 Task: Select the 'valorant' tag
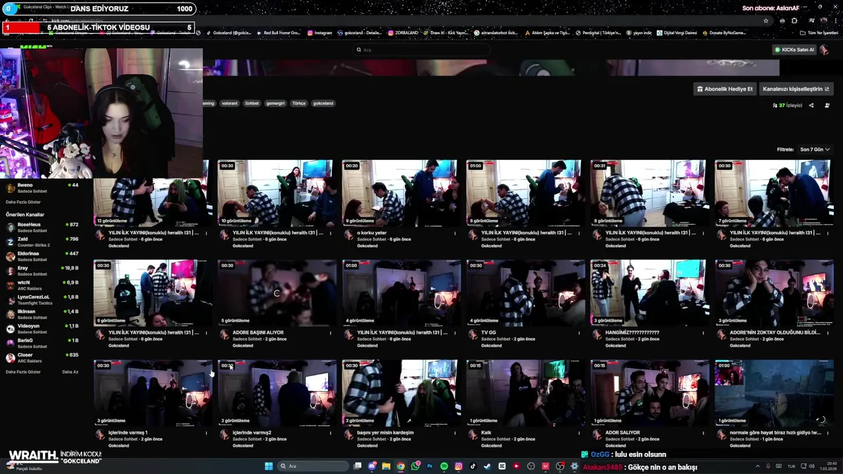tap(229, 103)
